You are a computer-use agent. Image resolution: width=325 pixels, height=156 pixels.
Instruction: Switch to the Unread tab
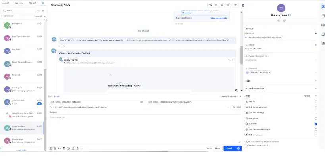(x=5, y=3)
